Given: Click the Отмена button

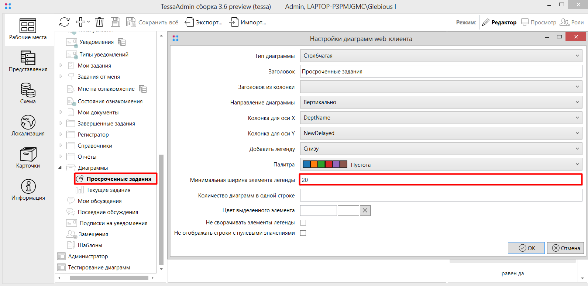Looking at the screenshot, I should 566,248.
